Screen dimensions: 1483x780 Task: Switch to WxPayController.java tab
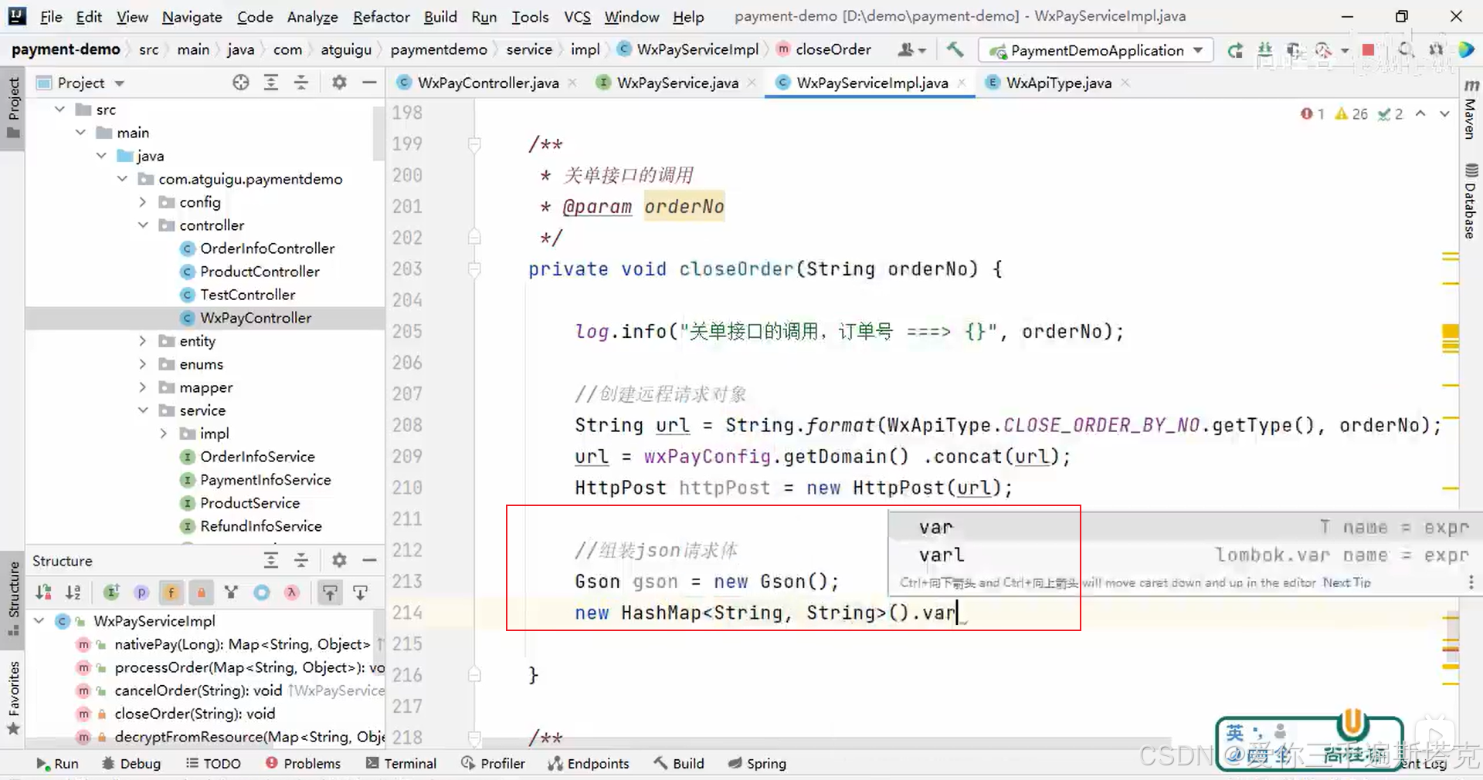pyautogui.click(x=487, y=83)
